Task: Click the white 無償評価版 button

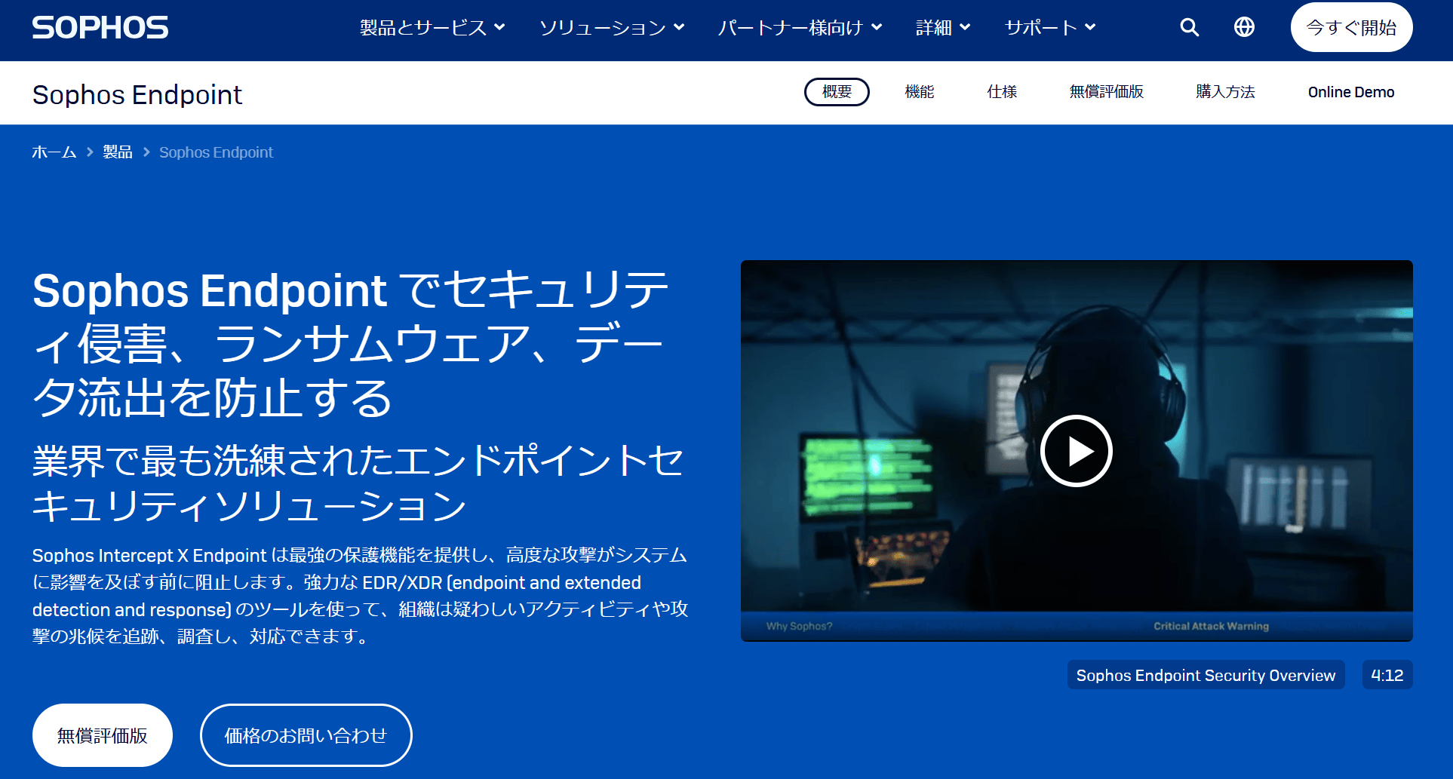Action: pos(103,735)
